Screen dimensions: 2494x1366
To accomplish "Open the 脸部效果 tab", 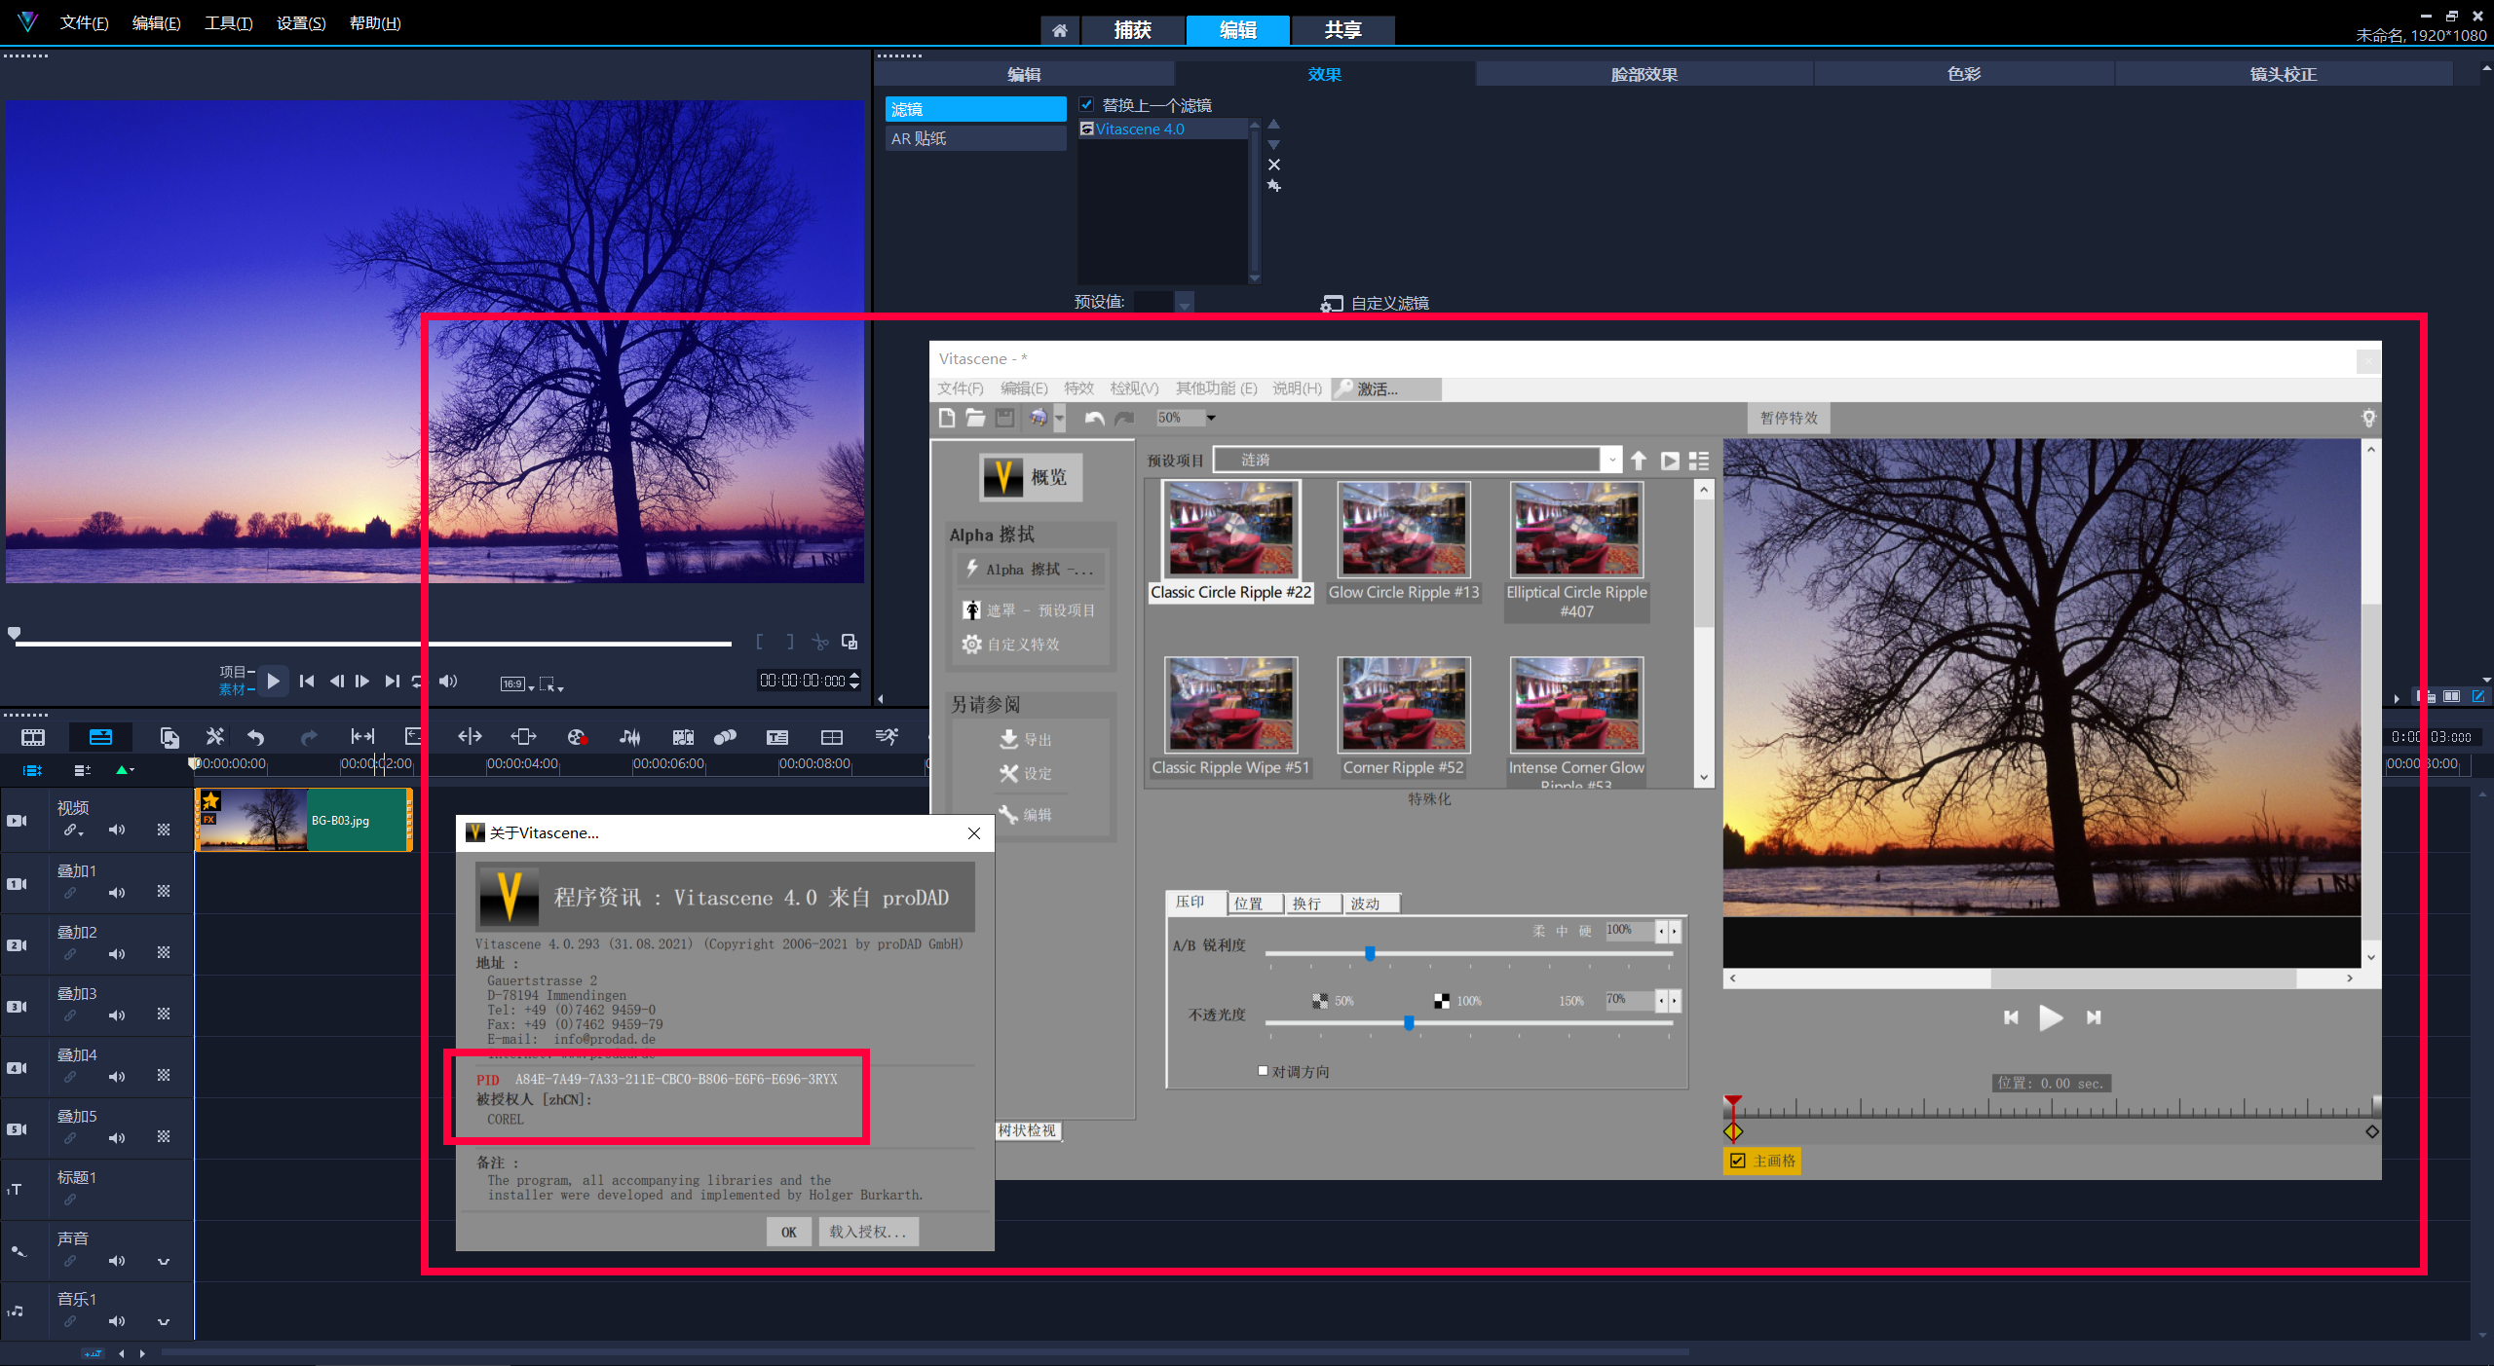I will coord(1644,74).
